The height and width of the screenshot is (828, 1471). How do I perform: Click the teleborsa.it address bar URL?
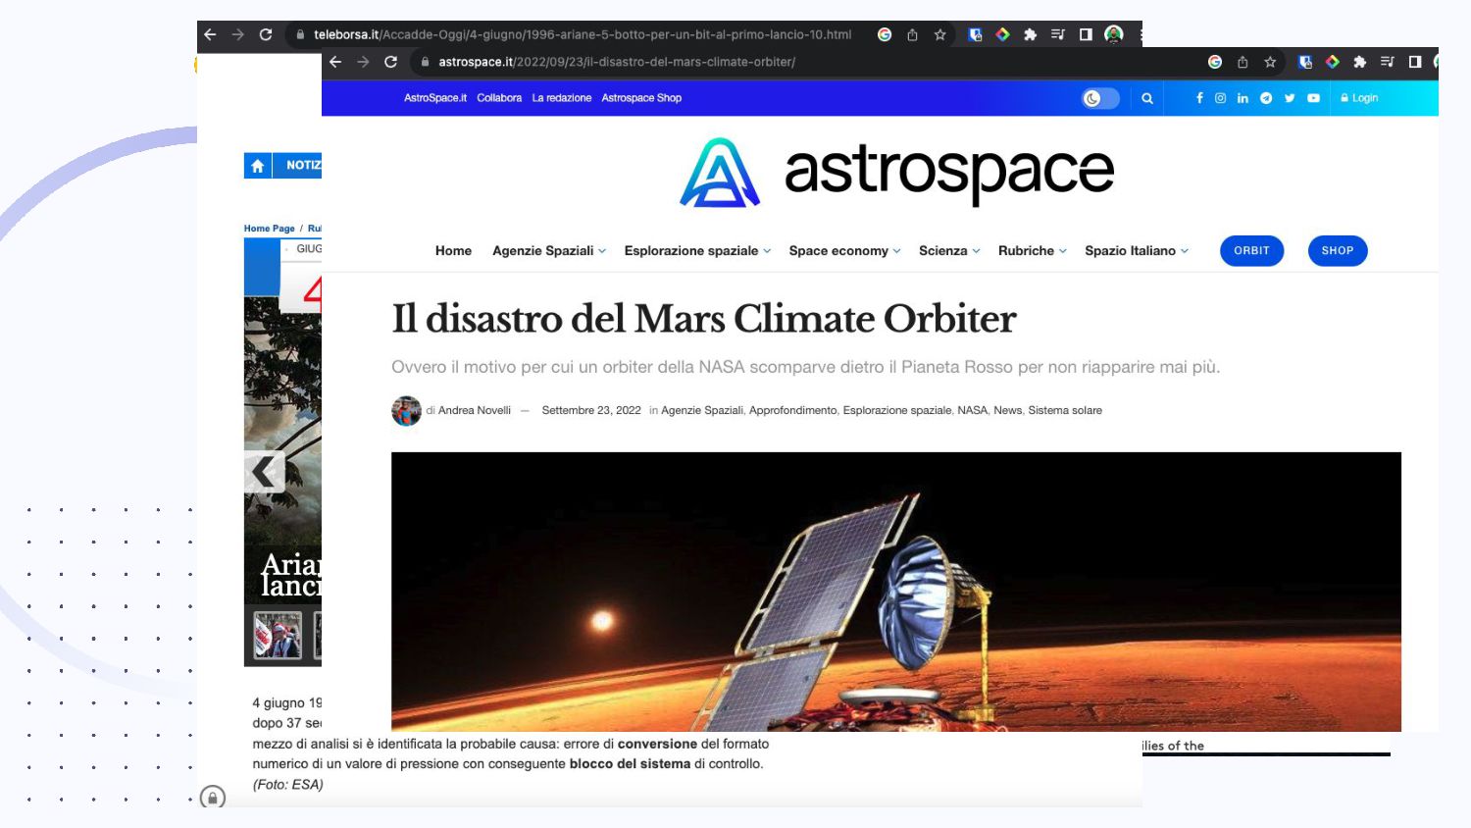(x=583, y=34)
